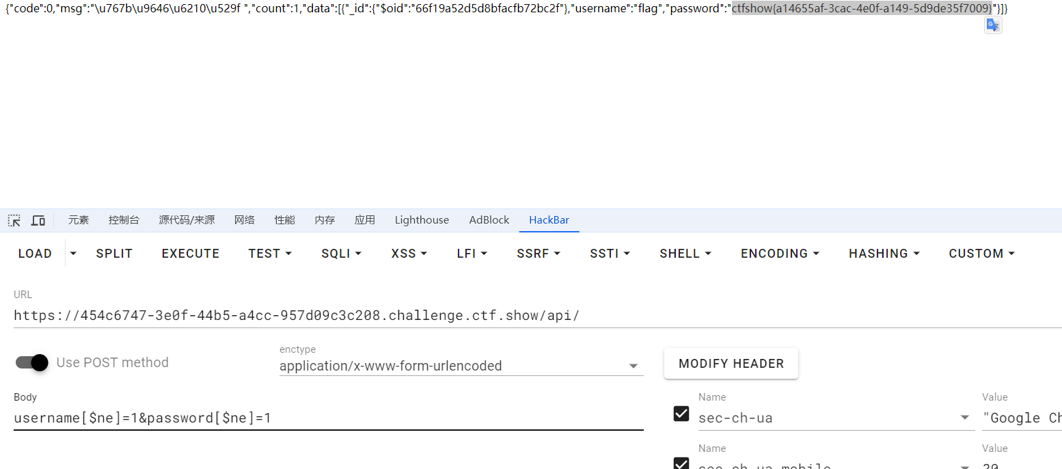Viewport: 1062px width, 469px height.
Task: Open the HASHING menu
Action: pyautogui.click(x=884, y=254)
